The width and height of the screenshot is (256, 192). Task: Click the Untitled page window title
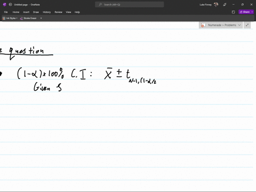(x=27, y=5)
